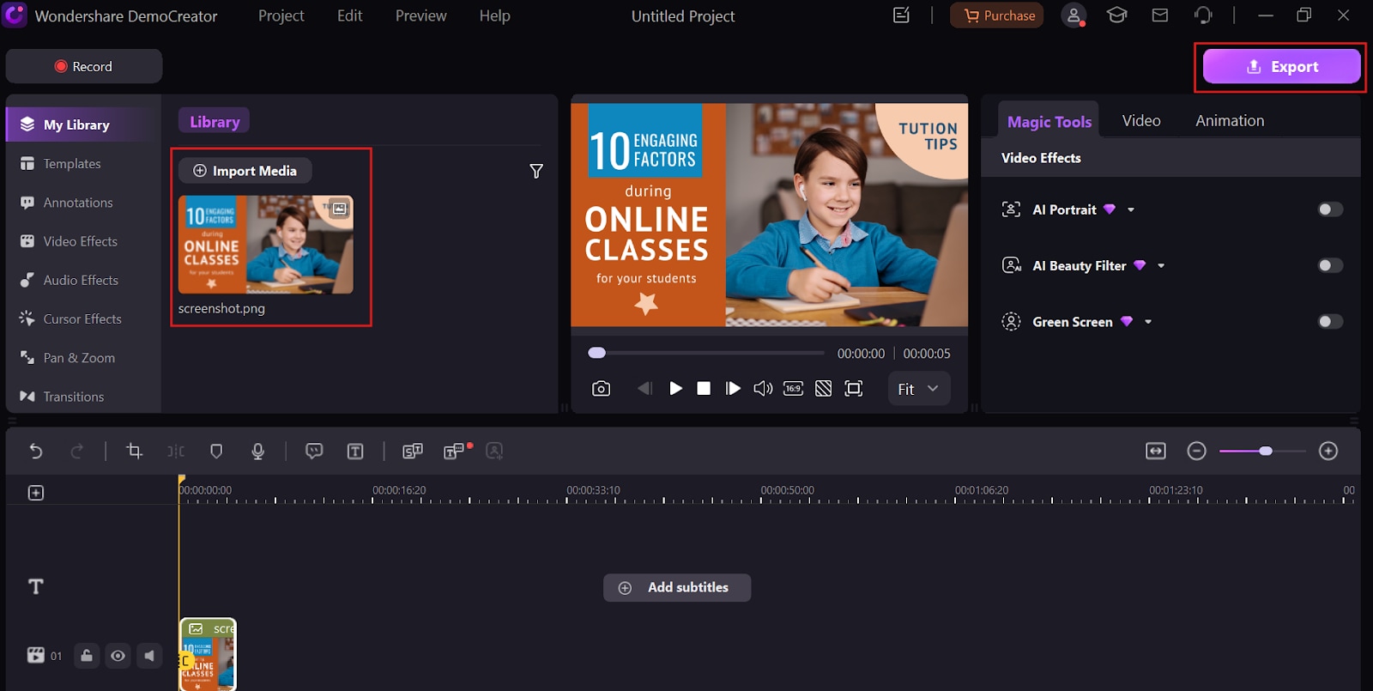Open the Preview menu
This screenshot has width=1373, height=691.
(x=421, y=15)
